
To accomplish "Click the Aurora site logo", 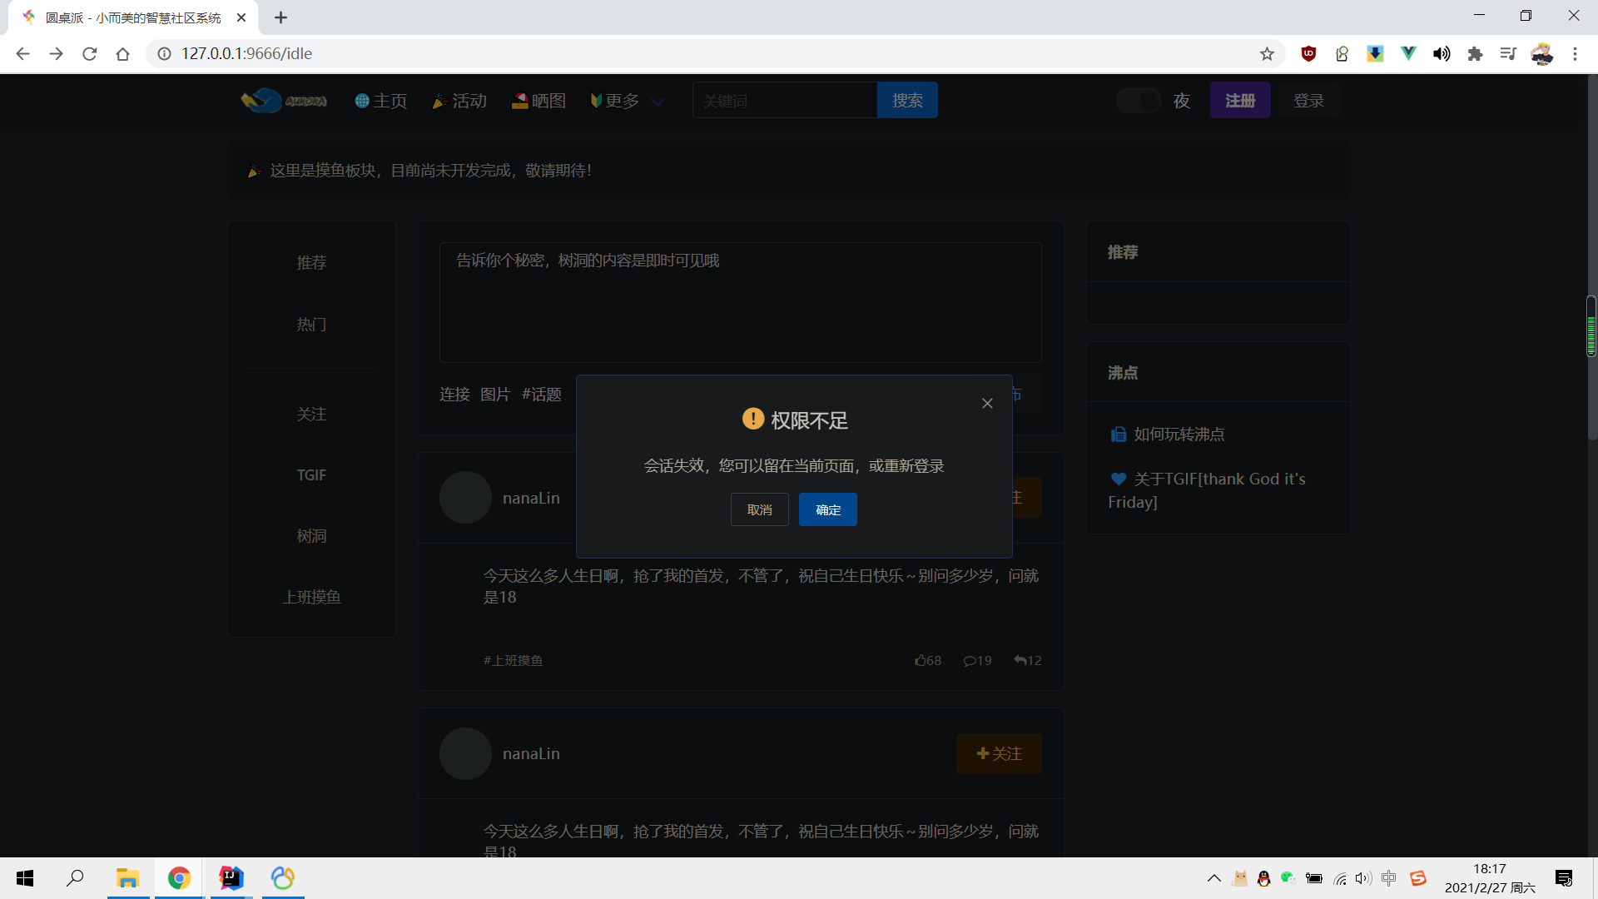I will pyautogui.click(x=283, y=101).
